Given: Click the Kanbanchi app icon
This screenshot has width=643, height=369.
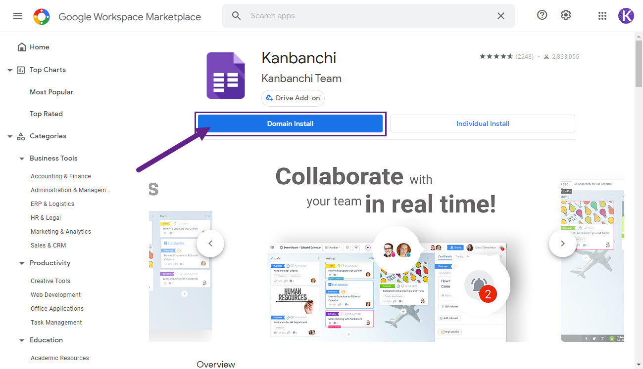Looking at the screenshot, I should tap(226, 76).
